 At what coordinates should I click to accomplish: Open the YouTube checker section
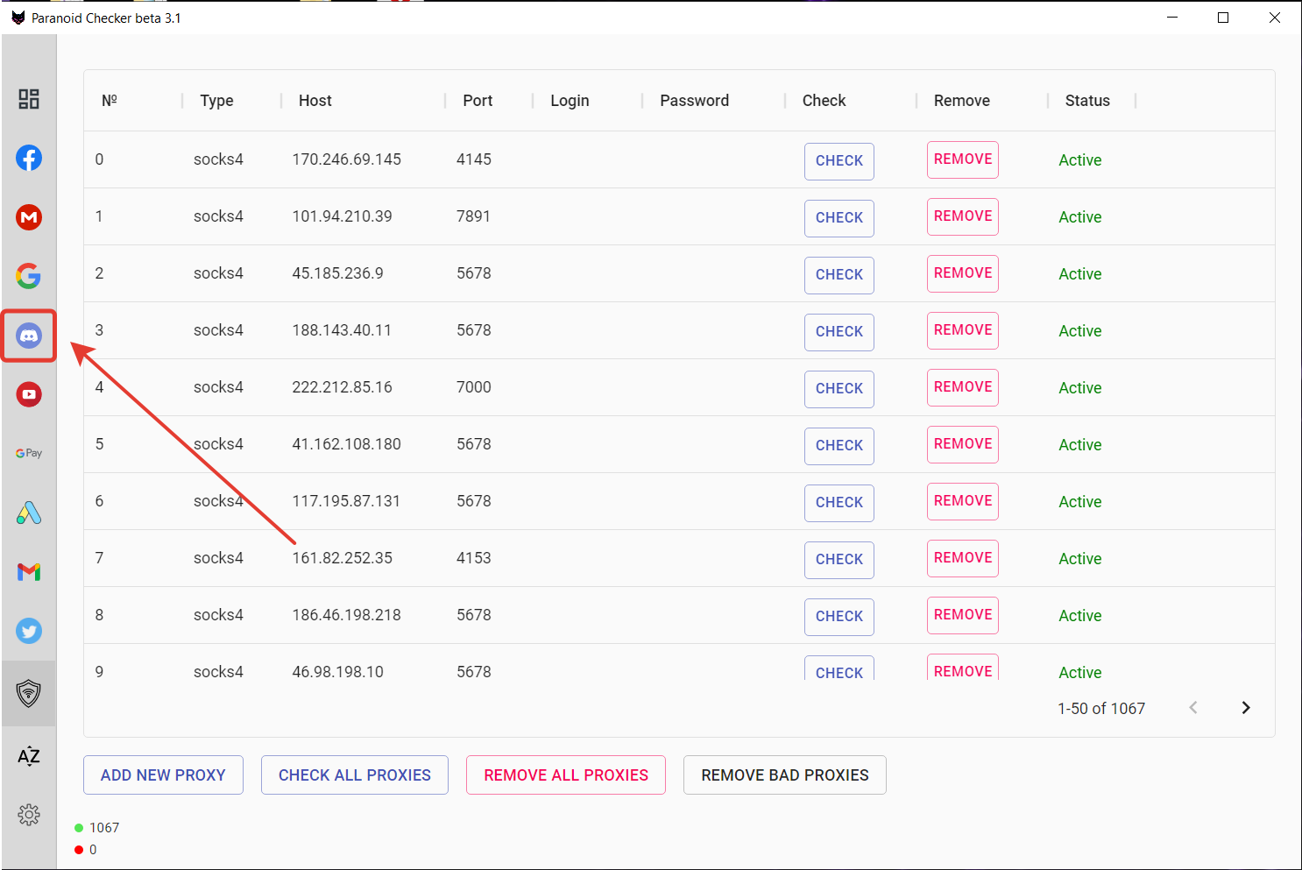tap(29, 394)
